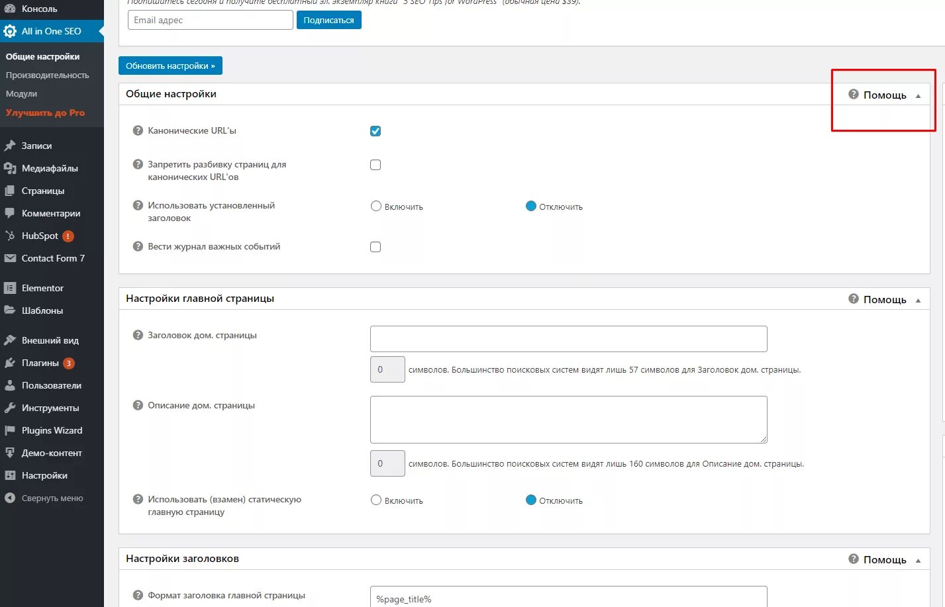This screenshot has height=607, width=945.
Task: Click the question mark next to Заголовок дом. страницы
Action: 138,336
